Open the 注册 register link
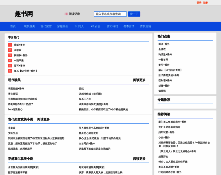221x175 pixels. coord(205,3)
